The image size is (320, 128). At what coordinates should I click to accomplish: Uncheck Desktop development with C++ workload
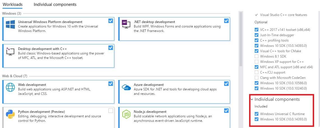click(x=111, y=48)
